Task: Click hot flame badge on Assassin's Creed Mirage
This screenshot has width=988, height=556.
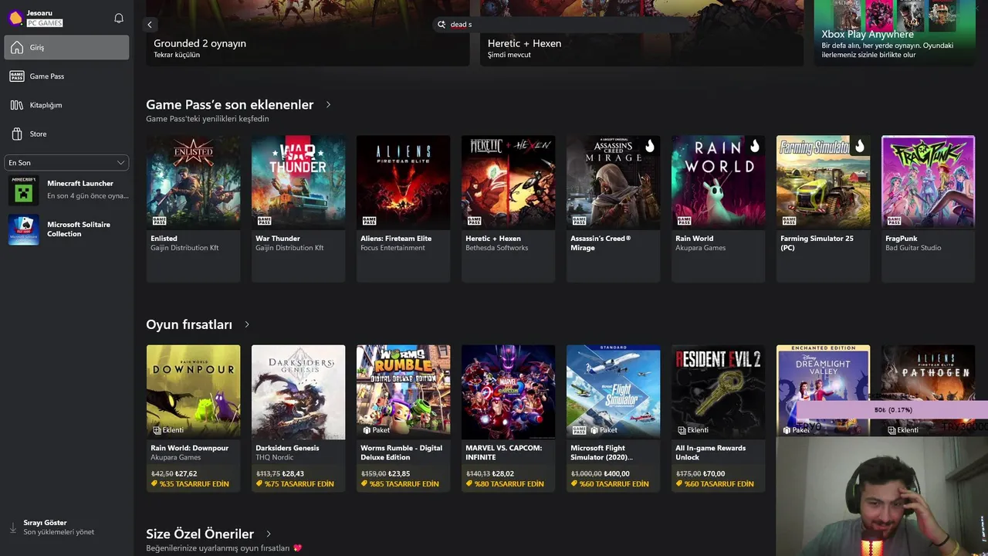Action: (x=650, y=146)
